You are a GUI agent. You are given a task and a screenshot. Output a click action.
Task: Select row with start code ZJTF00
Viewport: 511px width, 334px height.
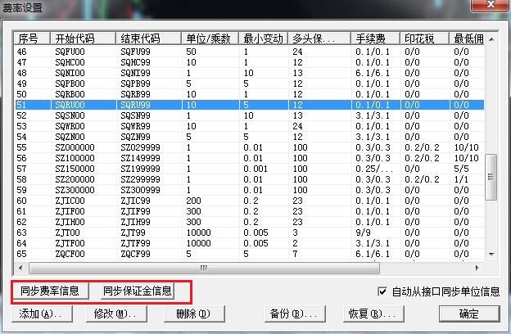249,243
